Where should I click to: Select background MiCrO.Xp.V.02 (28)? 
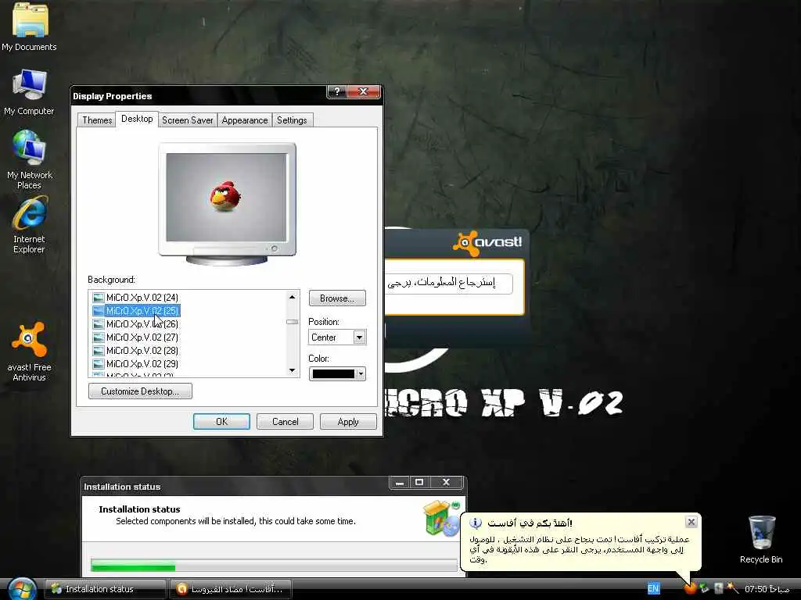(x=142, y=351)
